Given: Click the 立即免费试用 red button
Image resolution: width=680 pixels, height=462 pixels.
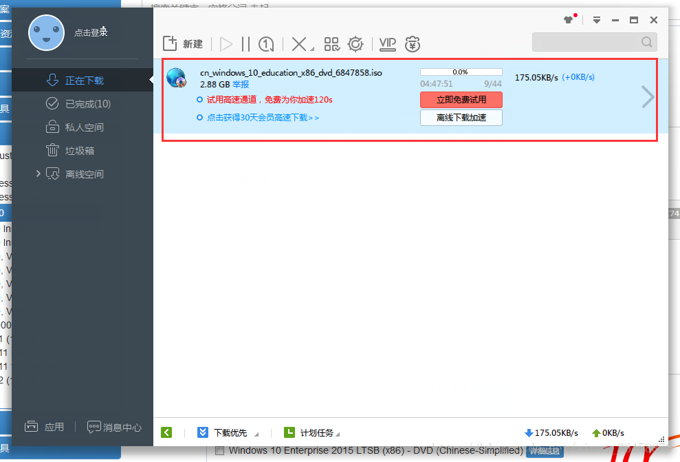Looking at the screenshot, I should pyautogui.click(x=461, y=100).
